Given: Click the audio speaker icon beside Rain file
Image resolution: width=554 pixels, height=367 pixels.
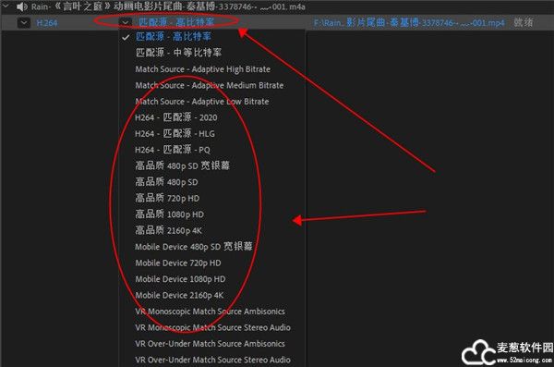Looking at the screenshot, I should pos(21,6).
